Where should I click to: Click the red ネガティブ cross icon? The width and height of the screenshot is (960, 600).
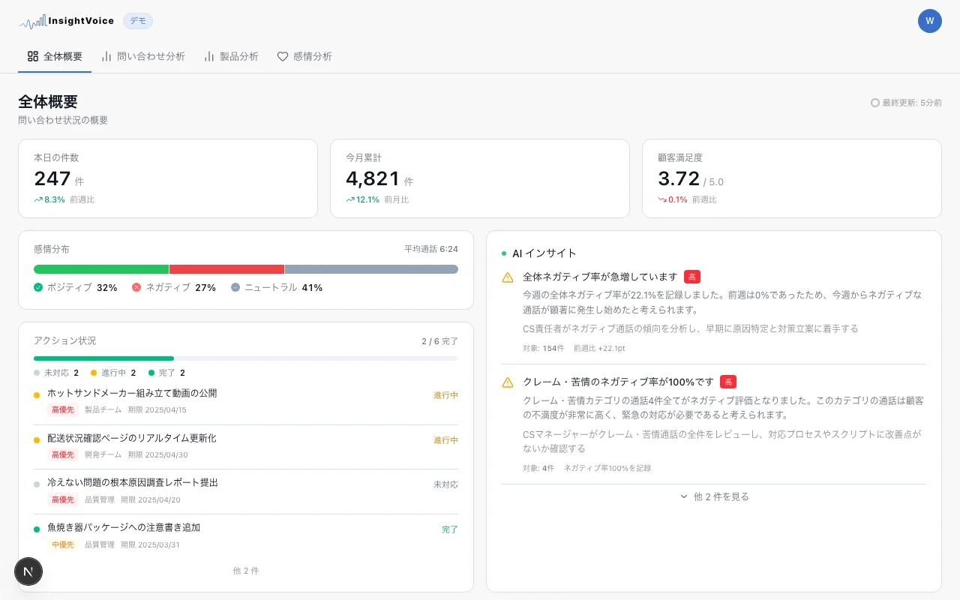136,287
